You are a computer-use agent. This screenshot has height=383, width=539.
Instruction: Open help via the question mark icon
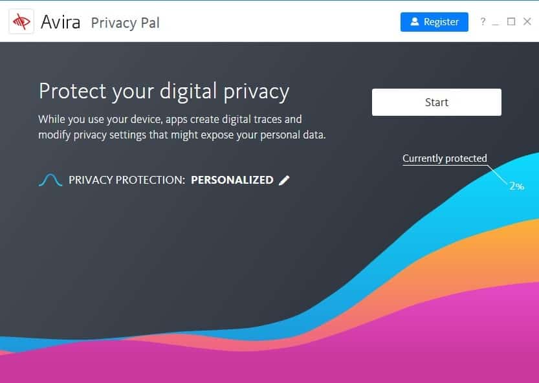[482, 21]
